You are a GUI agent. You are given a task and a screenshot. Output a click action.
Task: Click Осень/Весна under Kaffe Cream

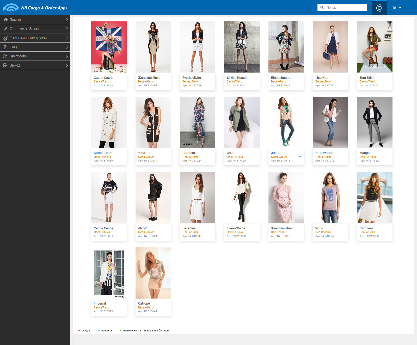click(x=102, y=157)
